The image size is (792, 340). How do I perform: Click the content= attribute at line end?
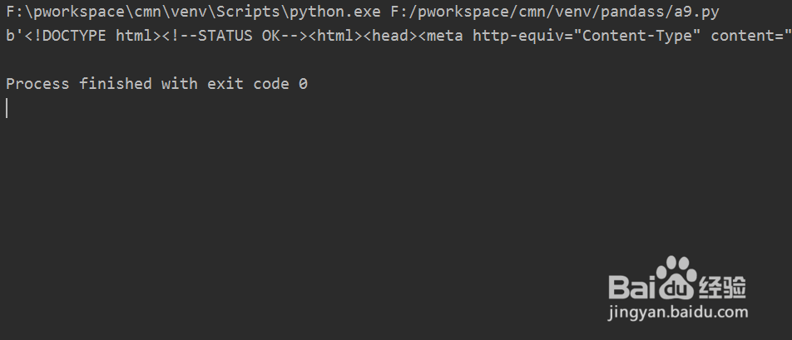coord(751,37)
